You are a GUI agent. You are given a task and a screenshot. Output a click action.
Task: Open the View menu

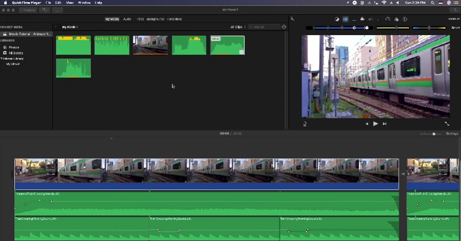point(70,3)
